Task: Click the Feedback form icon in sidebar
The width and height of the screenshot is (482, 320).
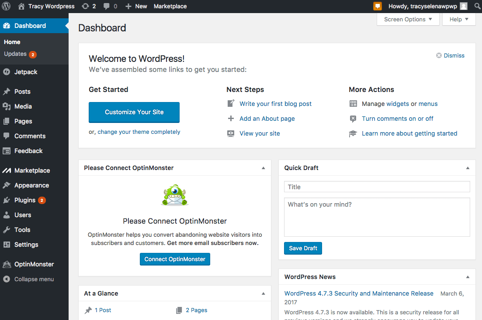Action: point(7,151)
